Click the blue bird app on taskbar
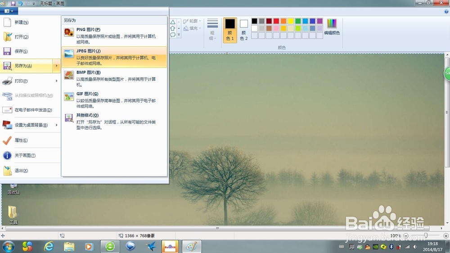 pyautogui.click(x=151, y=246)
